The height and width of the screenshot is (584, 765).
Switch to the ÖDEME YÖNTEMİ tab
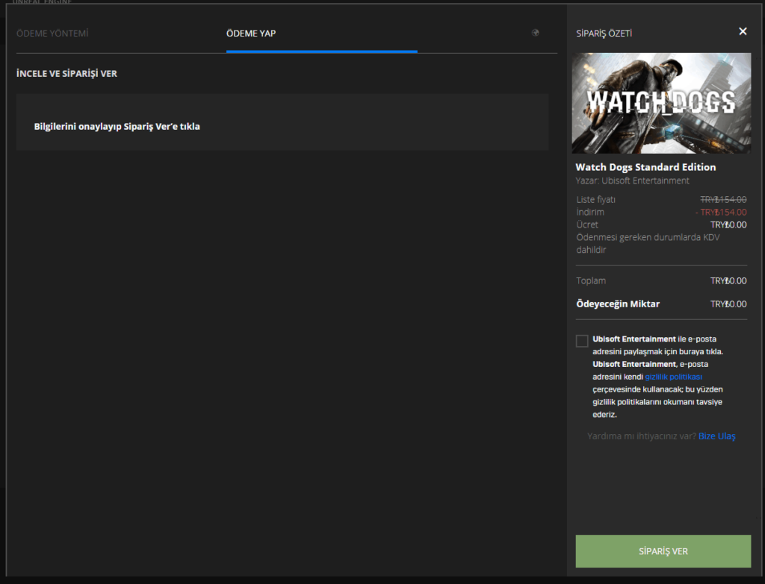tap(52, 33)
